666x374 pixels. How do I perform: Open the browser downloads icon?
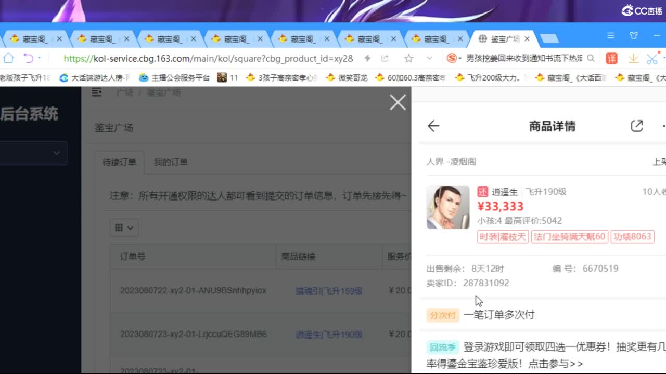(x=633, y=58)
